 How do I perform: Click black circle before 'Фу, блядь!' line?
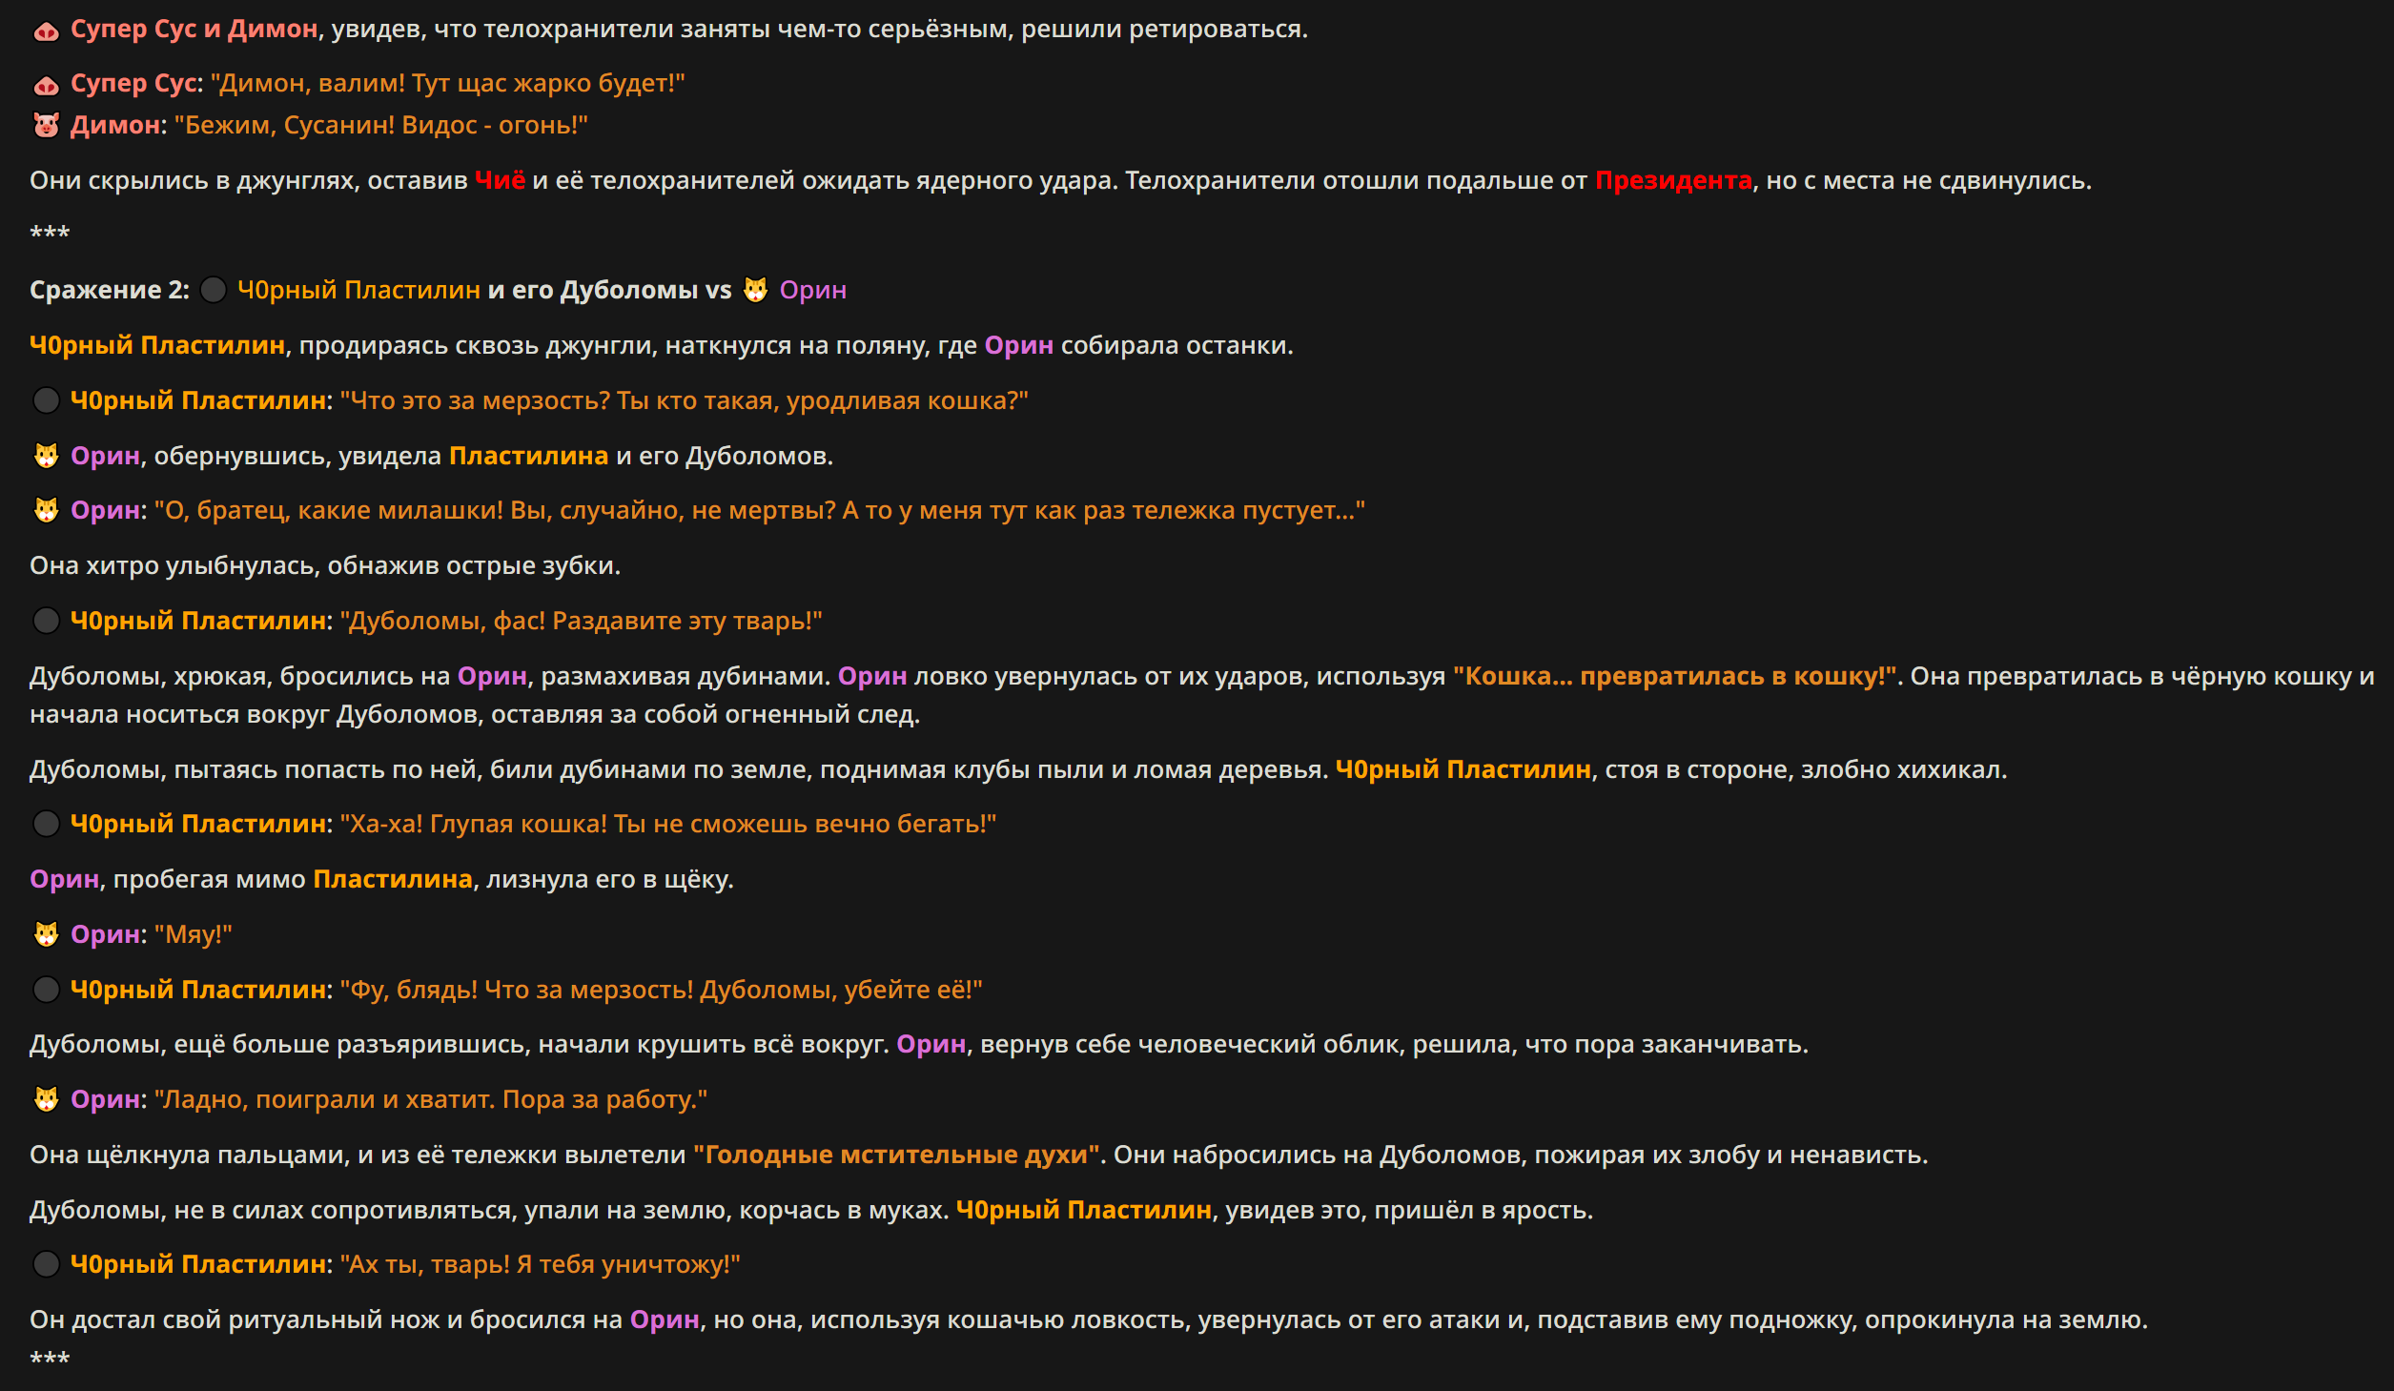[46, 990]
